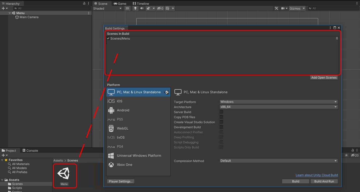Add a new object via Hierarchy plus button
The width and height of the screenshot is (360, 192).
[5, 8]
